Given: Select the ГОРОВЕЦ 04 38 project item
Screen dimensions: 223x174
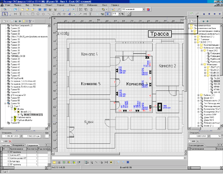Looking at the screenshot, I should [18, 56].
